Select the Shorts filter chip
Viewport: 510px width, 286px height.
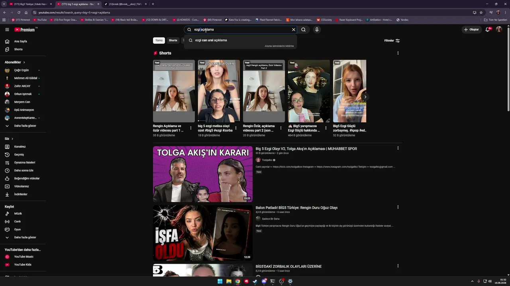[x=173, y=41]
